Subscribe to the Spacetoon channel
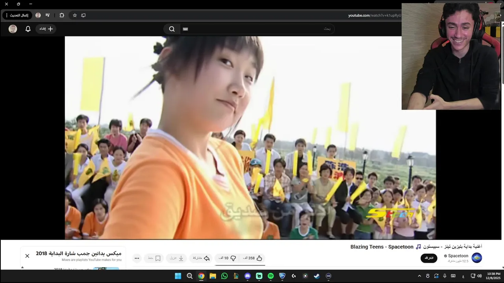 [x=429, y=258]
